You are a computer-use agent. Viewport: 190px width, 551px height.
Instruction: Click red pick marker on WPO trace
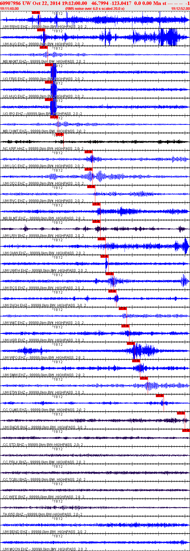[x=131, y=343]
